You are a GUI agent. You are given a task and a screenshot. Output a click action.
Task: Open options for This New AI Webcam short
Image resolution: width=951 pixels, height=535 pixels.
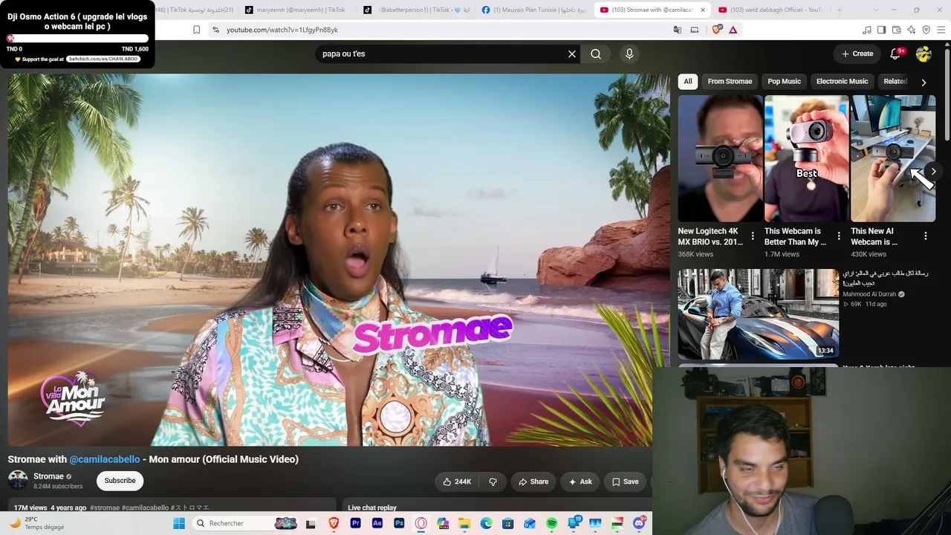point(925,236)
